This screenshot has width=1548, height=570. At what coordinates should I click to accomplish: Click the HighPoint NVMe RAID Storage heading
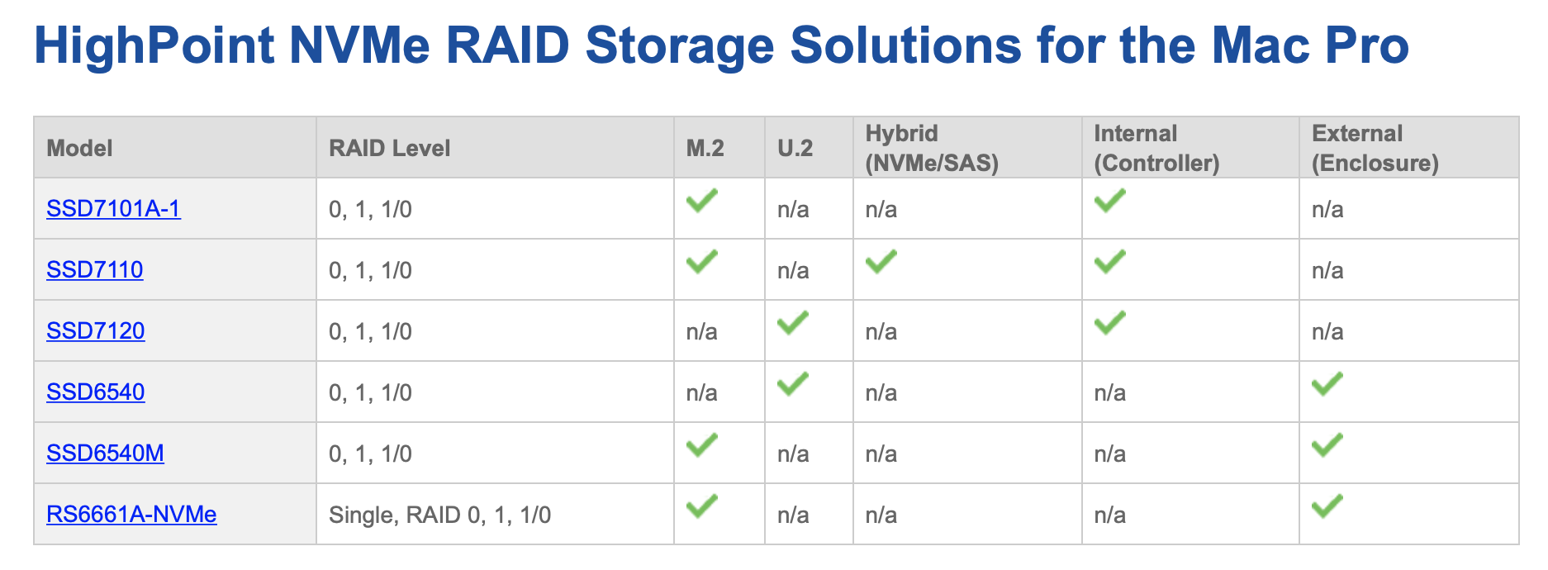tap(721, 45)
